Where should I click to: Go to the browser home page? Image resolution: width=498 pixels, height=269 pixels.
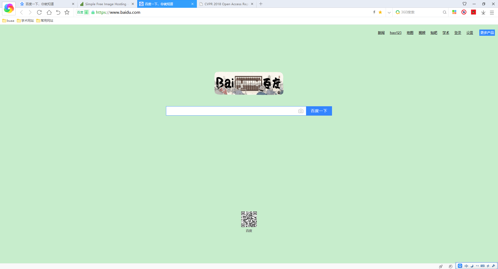49,12
